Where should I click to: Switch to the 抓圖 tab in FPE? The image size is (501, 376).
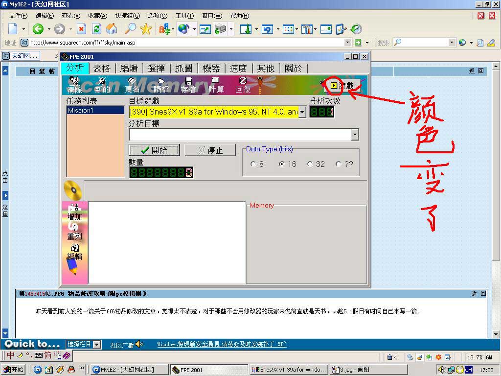pos(184,69)
